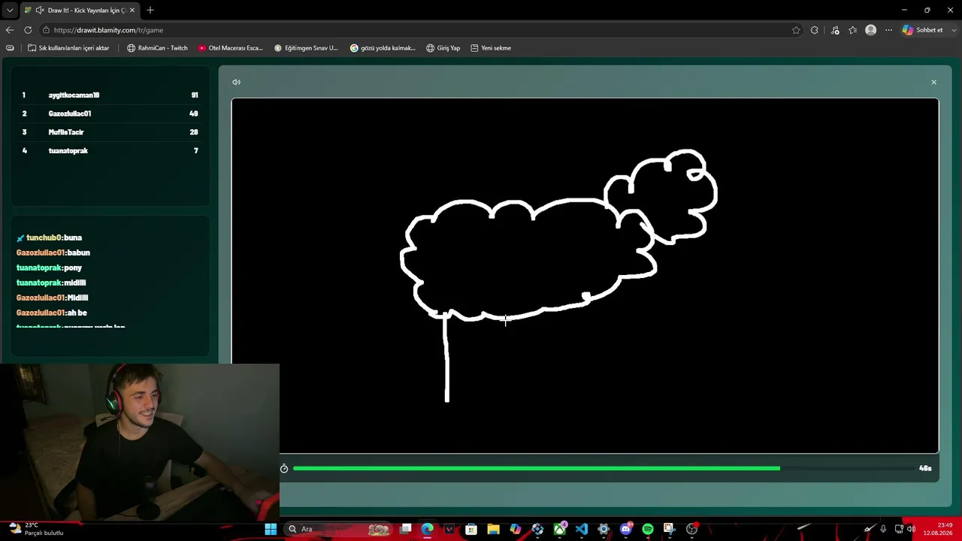Add this page to favorites star
Screen dimensions: 962x541
point(796,30)
